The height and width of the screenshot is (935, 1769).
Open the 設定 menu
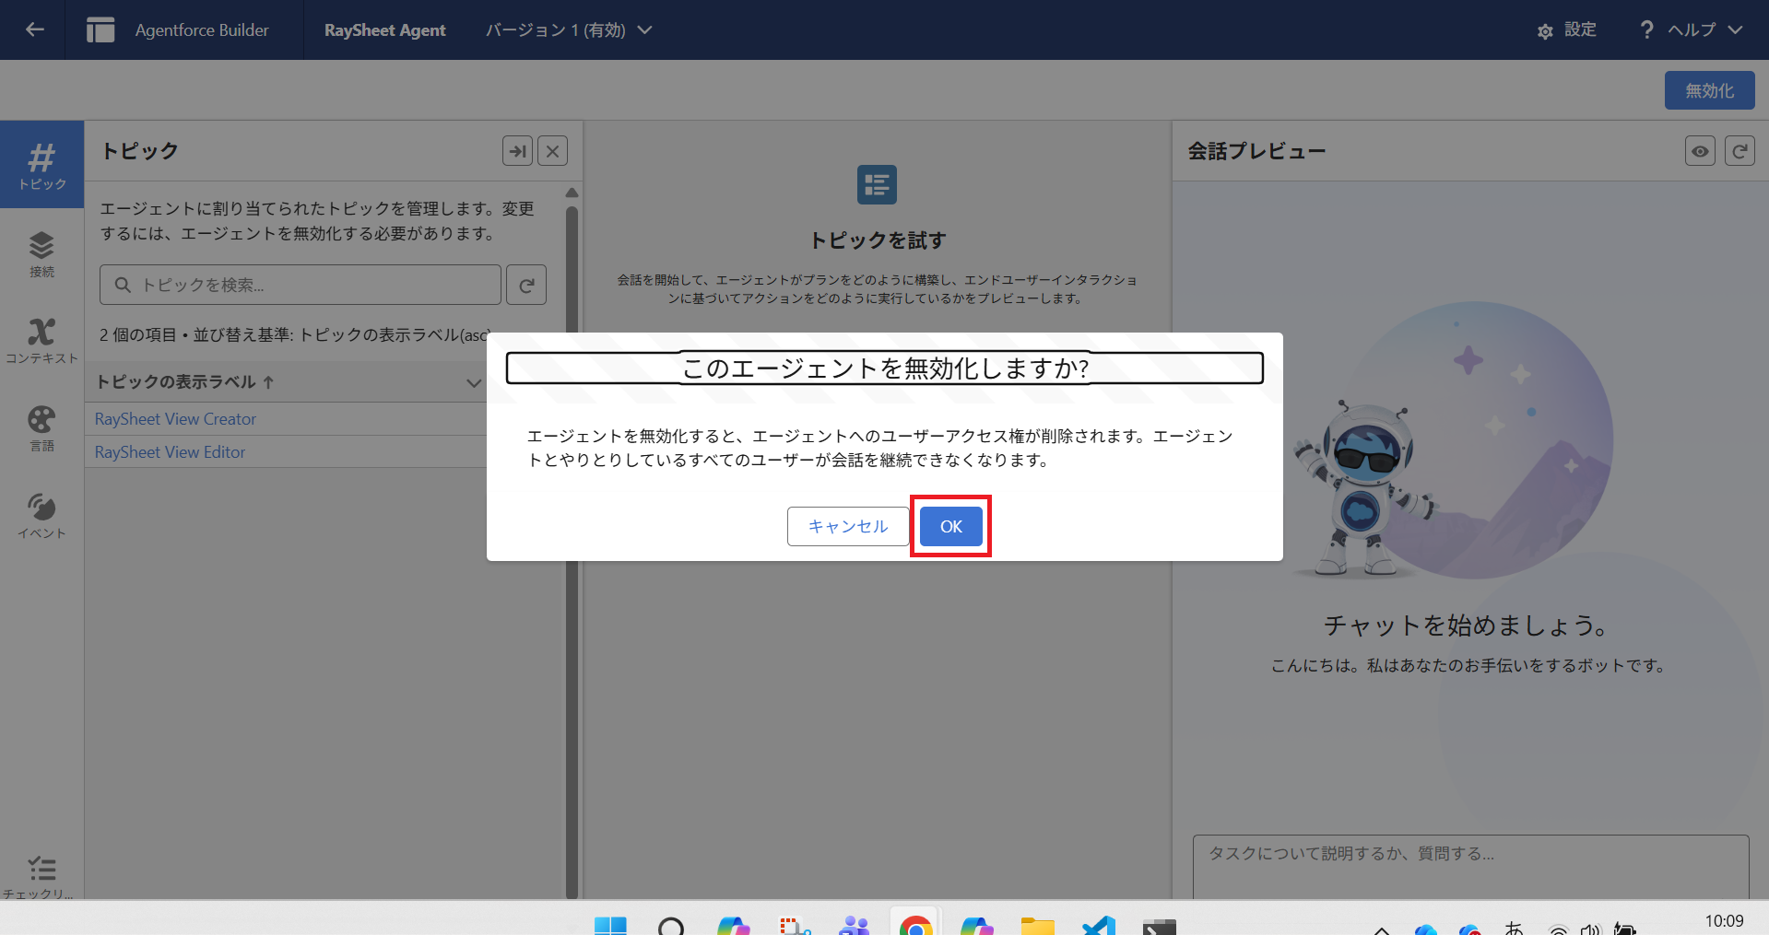(x=1566, y=30)
